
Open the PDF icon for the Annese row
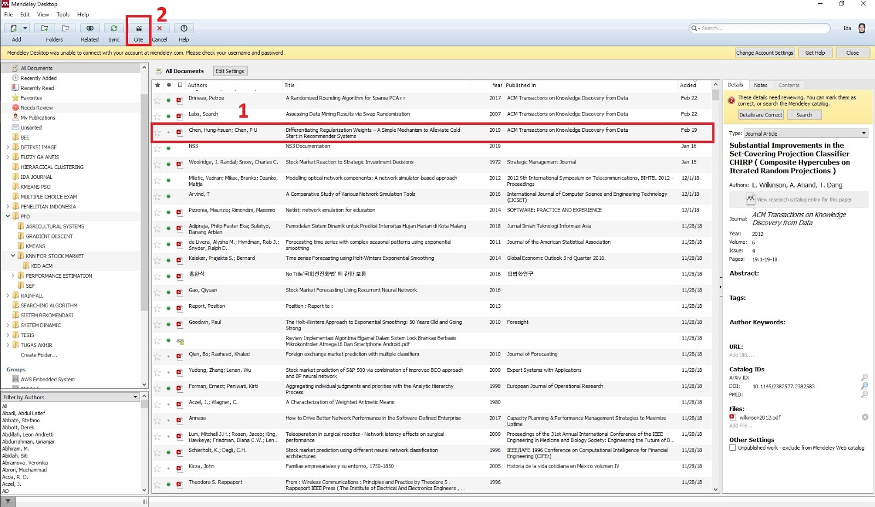coord(179,420)
